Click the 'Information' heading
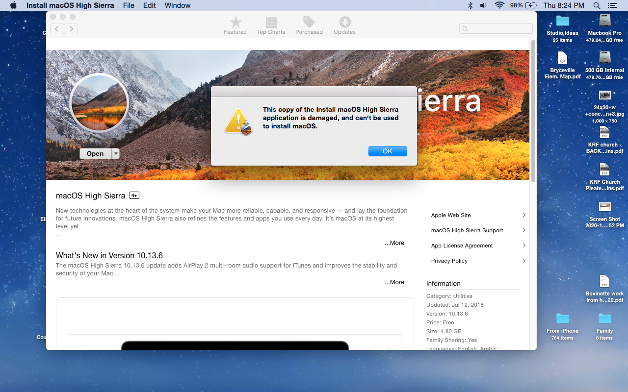The width and height of the screenshot is (628, 392). (x=444, y=283)
